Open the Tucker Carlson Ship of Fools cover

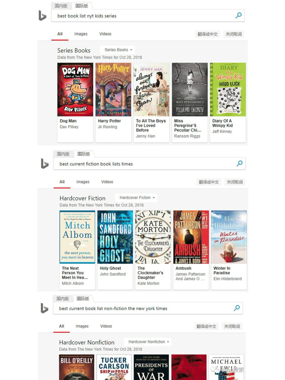point(114,367)
